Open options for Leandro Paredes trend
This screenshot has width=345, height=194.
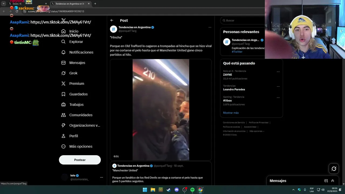[278, 86]
